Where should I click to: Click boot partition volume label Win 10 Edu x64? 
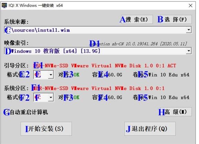169,75
